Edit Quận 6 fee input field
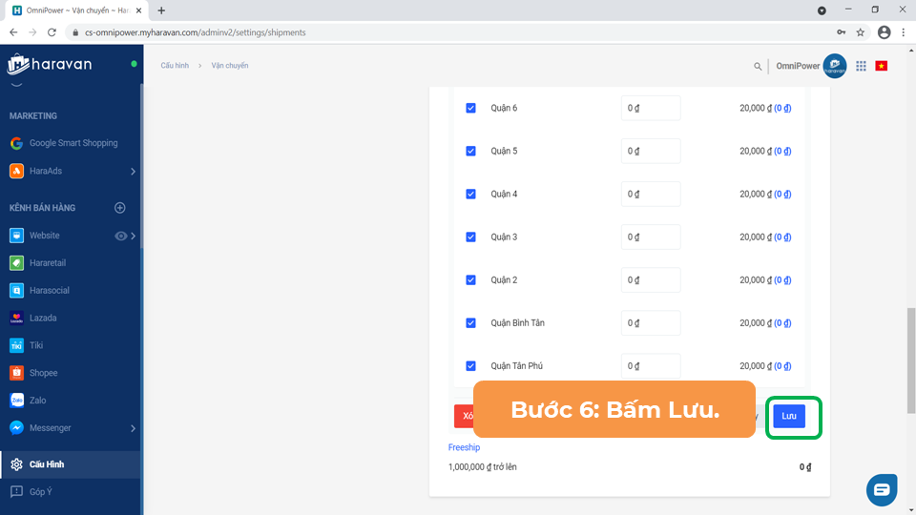 (x=651, y=108)
